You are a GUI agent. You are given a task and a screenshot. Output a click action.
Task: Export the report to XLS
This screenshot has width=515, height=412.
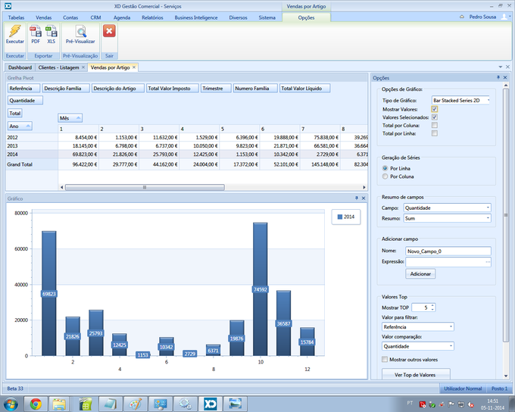pos(51,32)
